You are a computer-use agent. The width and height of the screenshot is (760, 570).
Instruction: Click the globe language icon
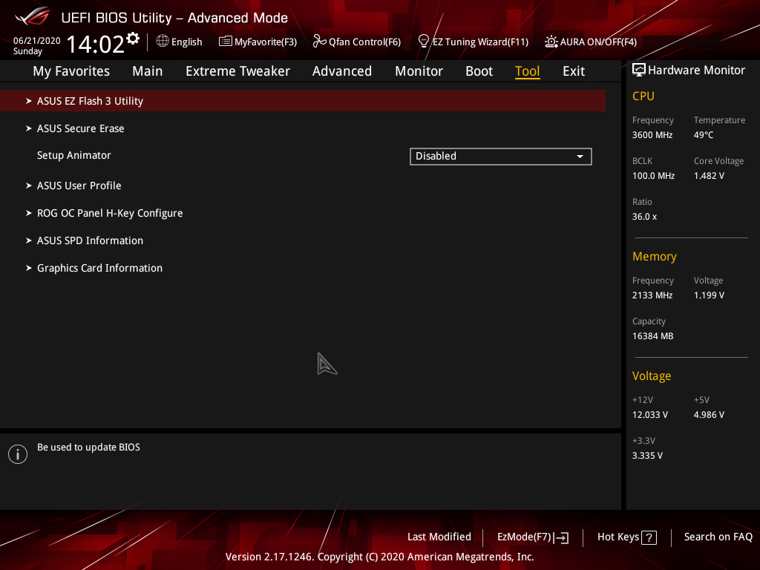pos(163,42)
